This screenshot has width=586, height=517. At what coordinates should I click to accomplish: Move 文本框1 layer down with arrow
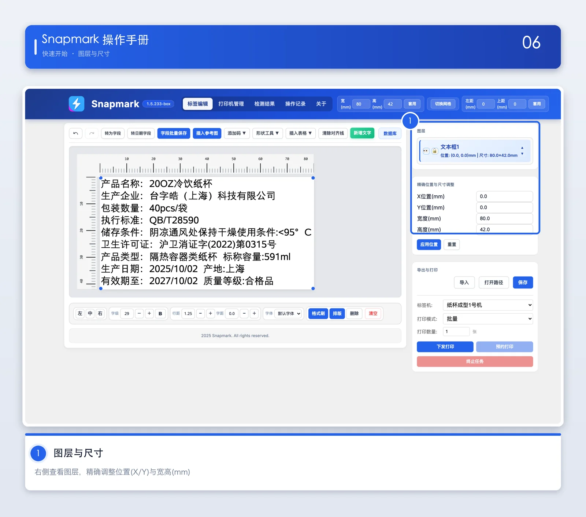pyautogui.click(x=522, y=154)
